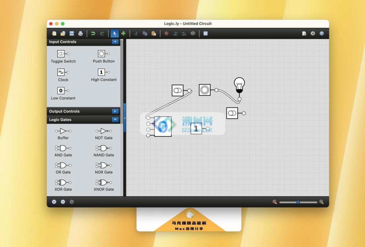Open help with question mark icon

pos(322,34)
